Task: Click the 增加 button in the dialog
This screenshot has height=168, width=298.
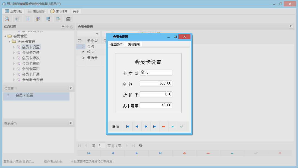Action: (115, 126)
